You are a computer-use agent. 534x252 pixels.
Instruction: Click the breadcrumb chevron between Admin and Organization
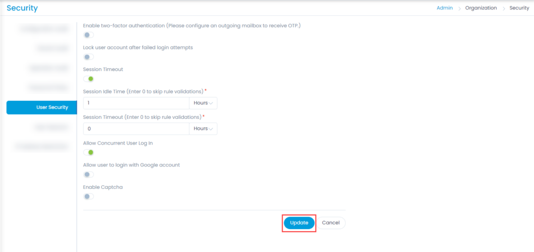[x=459, y=8]
